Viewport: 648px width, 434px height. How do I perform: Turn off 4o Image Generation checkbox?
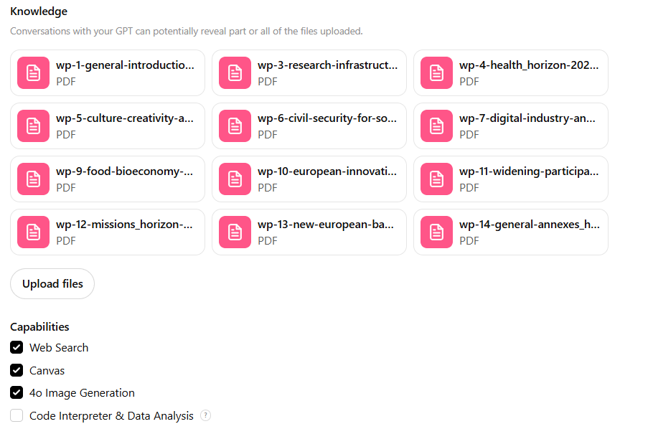click(x=17, y=392)
